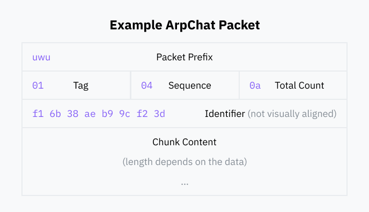Click the '6b' identifier byte
Image resolution: width=369 pixels, height=212 pixels.
tap(55, 114)
